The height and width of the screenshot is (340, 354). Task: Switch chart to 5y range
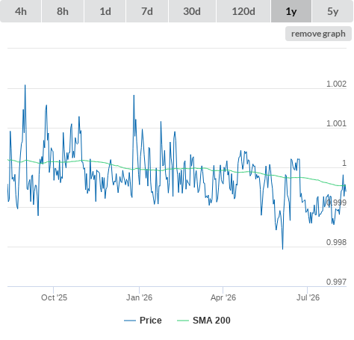pyautogui.click(x=333, y=11)
